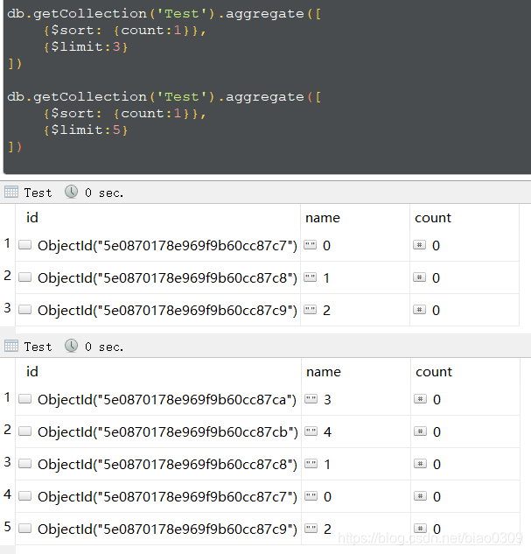Screen dimensions: 531x554
Task: Select ObjectId("5e0870178e969f9b60cc87ca") cell
Action: click(x=167, y=400)
